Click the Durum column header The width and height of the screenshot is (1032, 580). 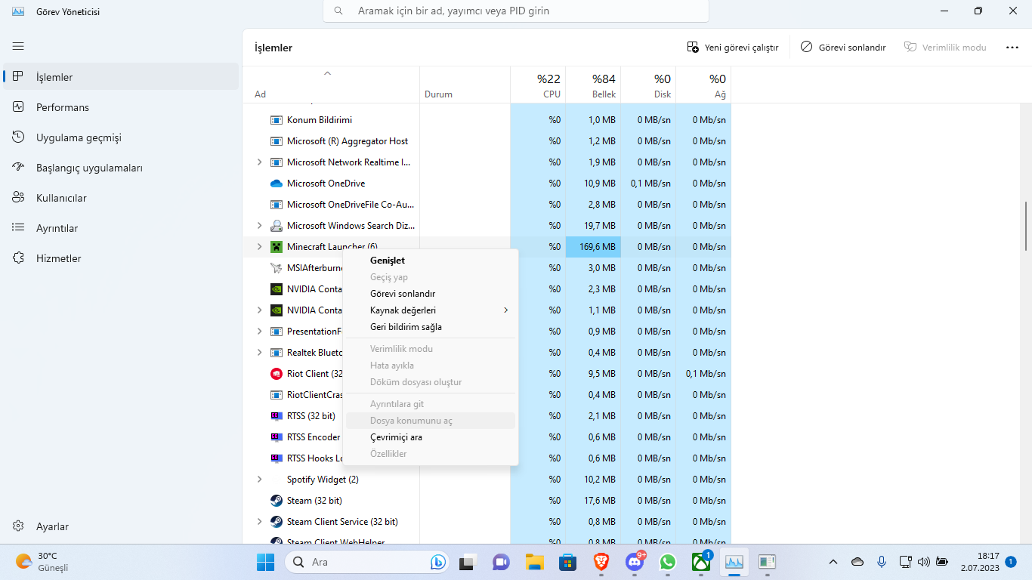click(x=465, y=85)
